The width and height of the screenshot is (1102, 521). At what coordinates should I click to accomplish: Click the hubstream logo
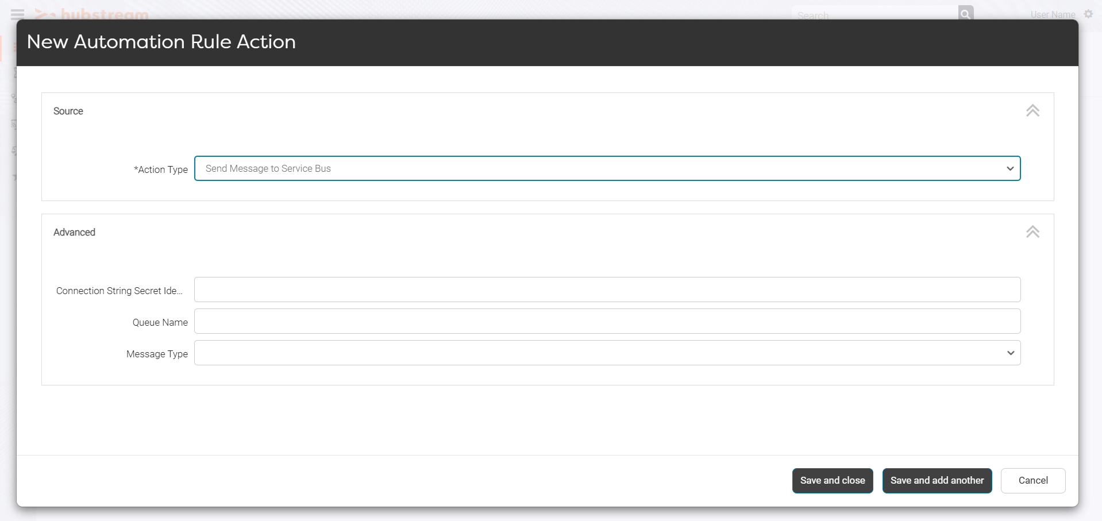(92, 14)
